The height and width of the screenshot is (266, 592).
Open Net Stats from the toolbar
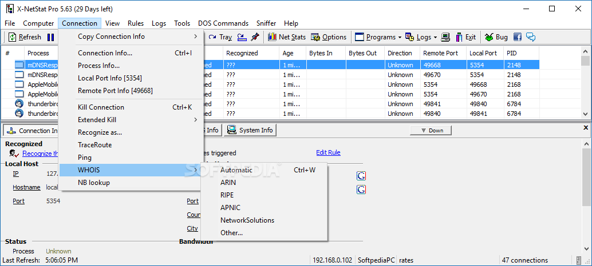[287, 37]
